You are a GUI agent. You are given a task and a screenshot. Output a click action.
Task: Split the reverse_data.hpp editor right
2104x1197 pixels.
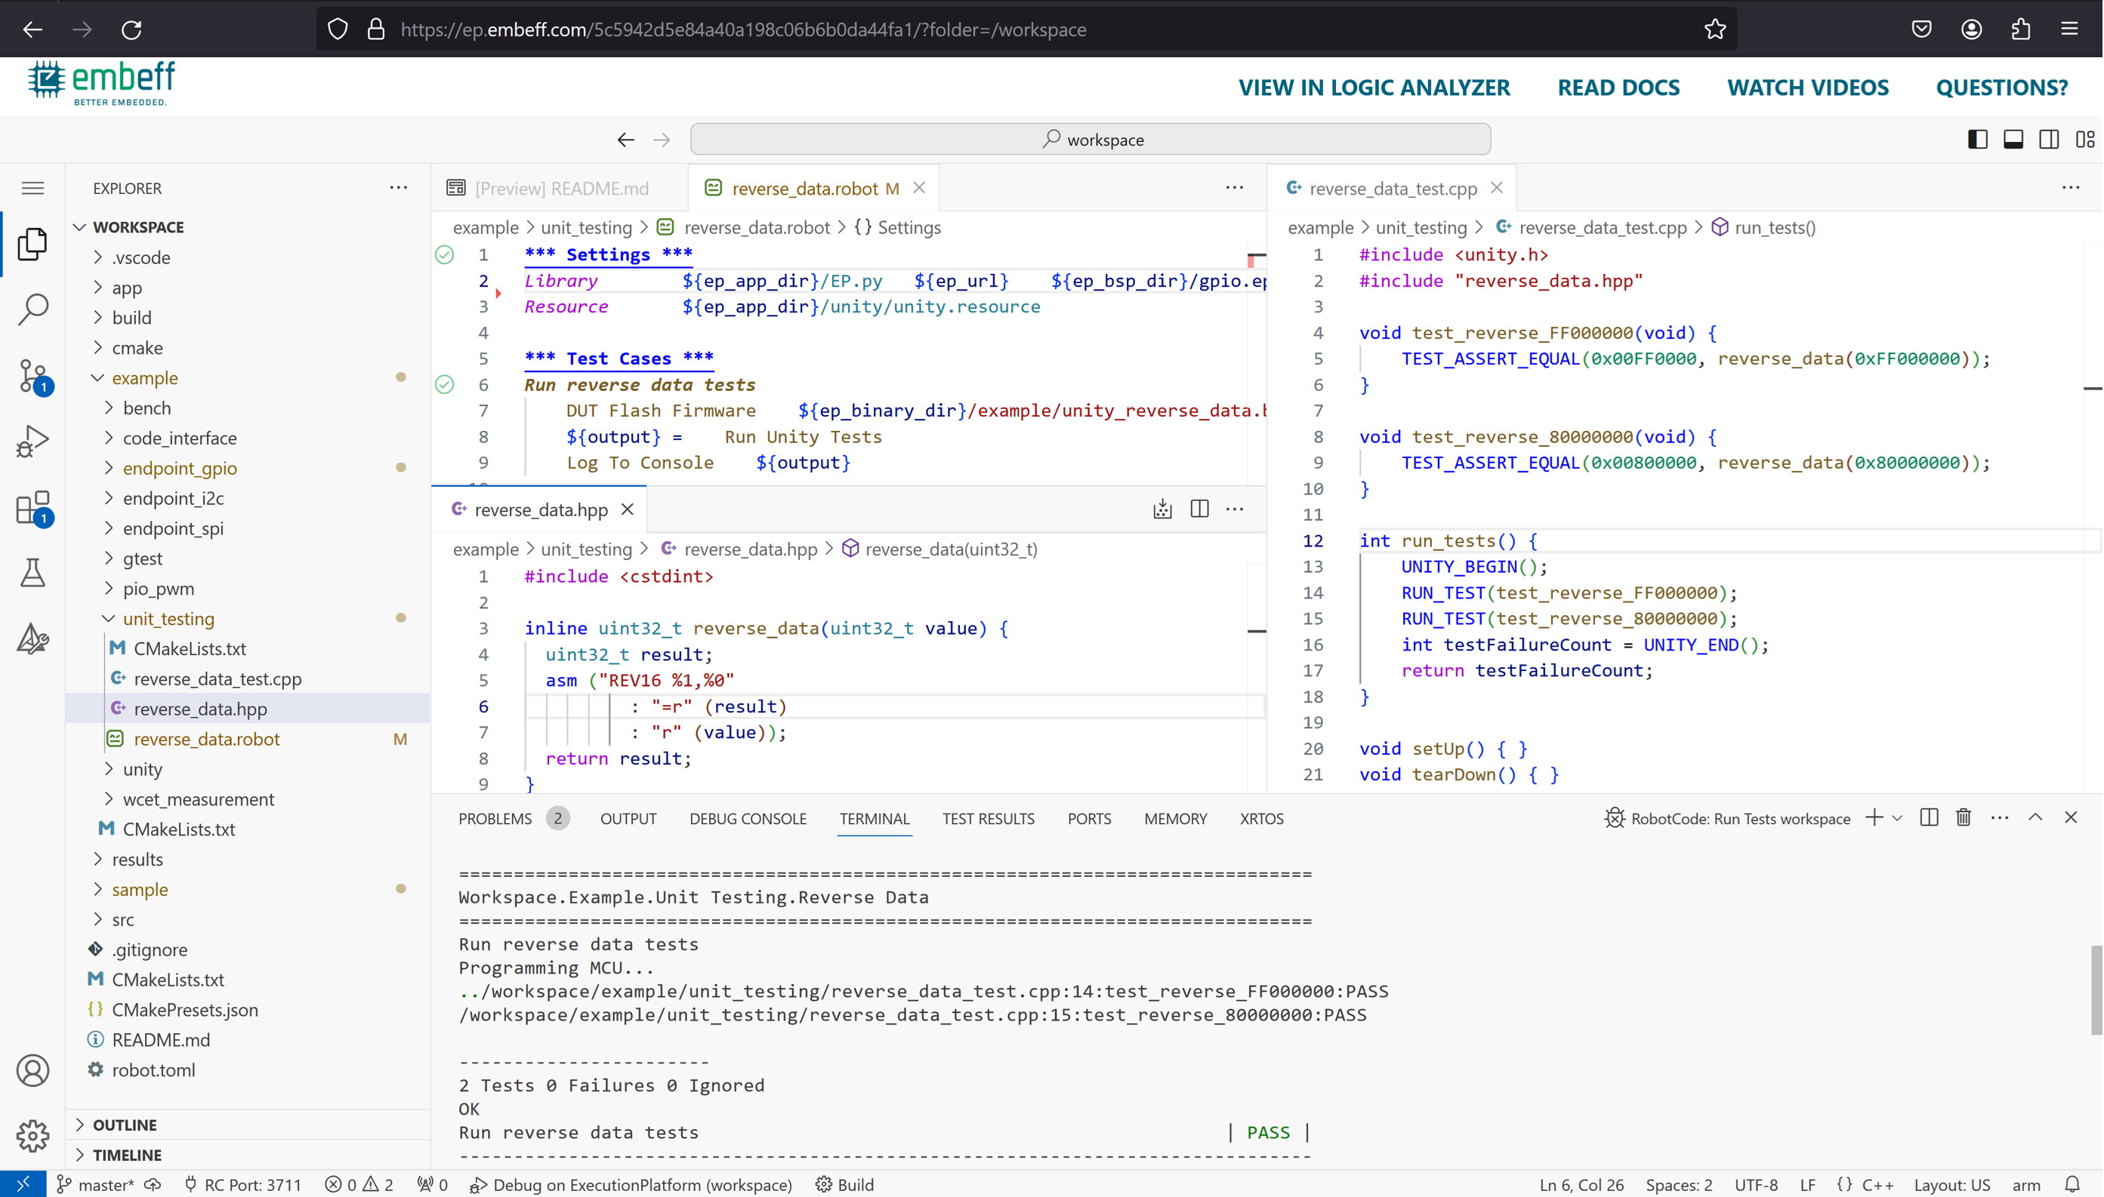point(1199,509)
